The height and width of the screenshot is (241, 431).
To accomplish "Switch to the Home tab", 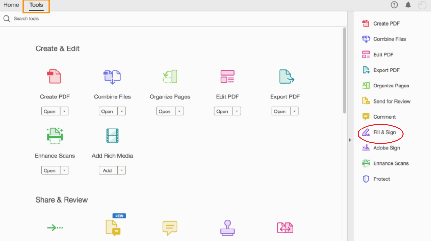I will [11, 5].
